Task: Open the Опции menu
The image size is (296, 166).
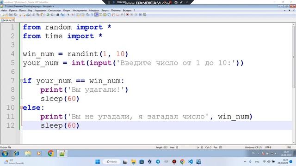Action: (67, 11)
